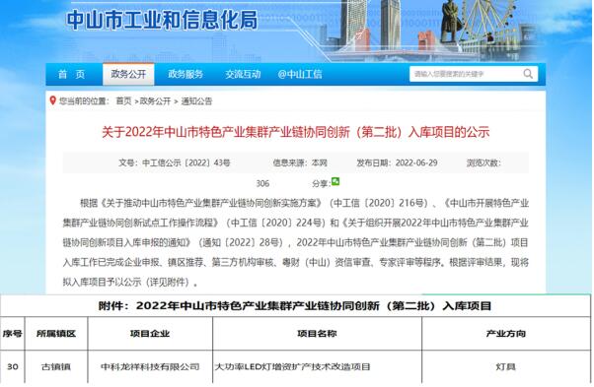The width and height of the screenshot is (594, 387).
Task: Click the red announcement headline
Action: [x=295, y=132]
